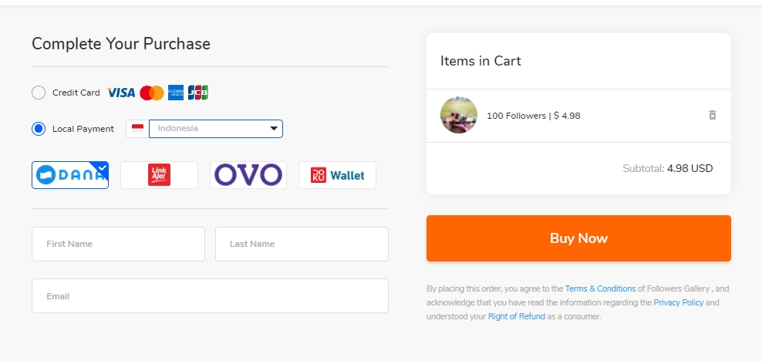Open the Right of Refund link

517,317
